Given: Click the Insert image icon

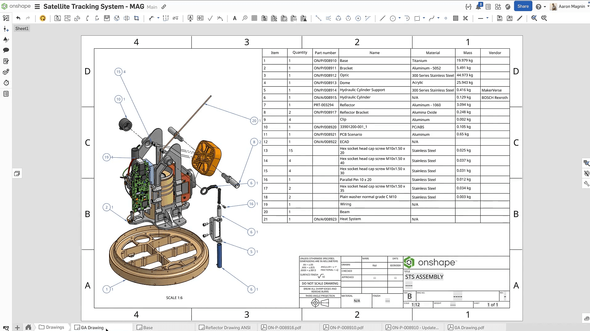Looking at the screenshot, I should tap(510, 18).
